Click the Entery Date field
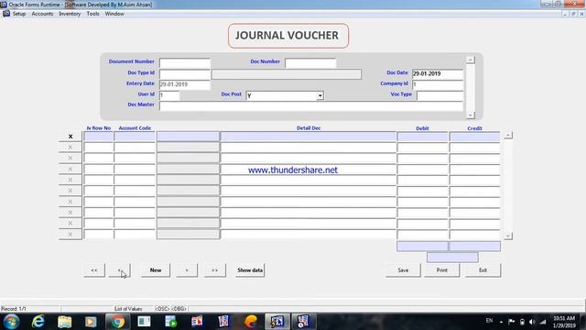The height and width of the screenshot is (330, 586). tap(185, 84)
